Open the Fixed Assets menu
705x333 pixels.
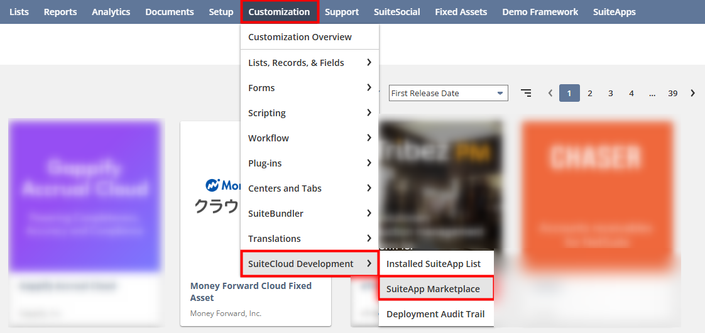pyautogui.click(x=461, y=12)
